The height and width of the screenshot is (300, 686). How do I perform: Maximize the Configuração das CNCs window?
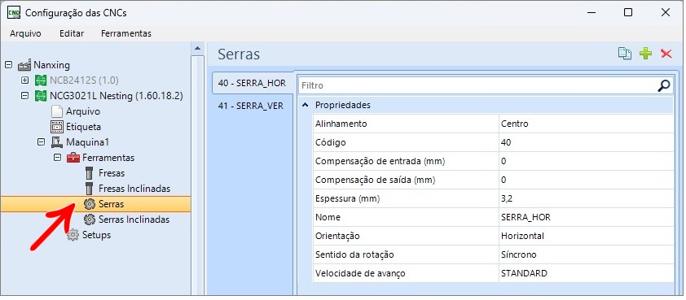[x=628, y=12]
